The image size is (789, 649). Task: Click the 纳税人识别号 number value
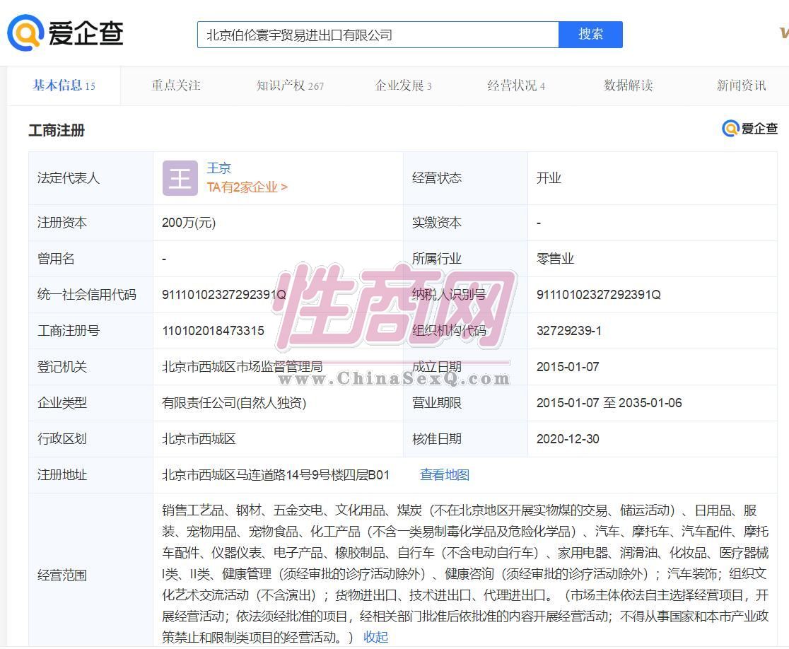(598, 295)
